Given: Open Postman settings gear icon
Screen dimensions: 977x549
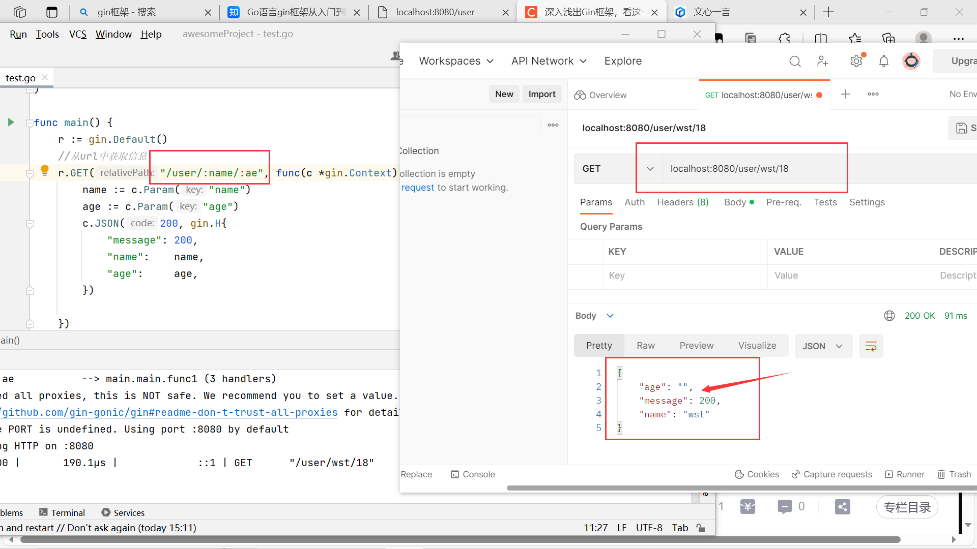Looking at the screenshot, I should click(x=856, y=62).
